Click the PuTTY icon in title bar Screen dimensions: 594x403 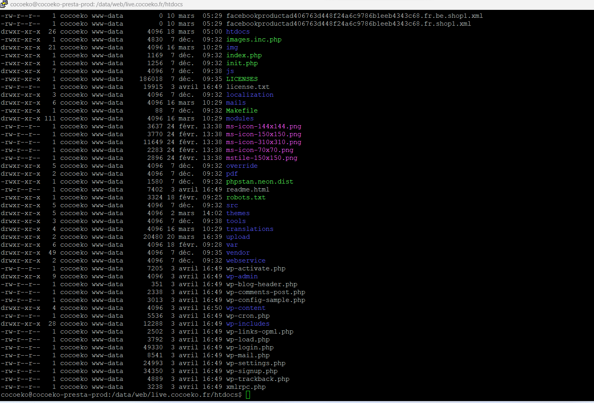click(4, 4)
